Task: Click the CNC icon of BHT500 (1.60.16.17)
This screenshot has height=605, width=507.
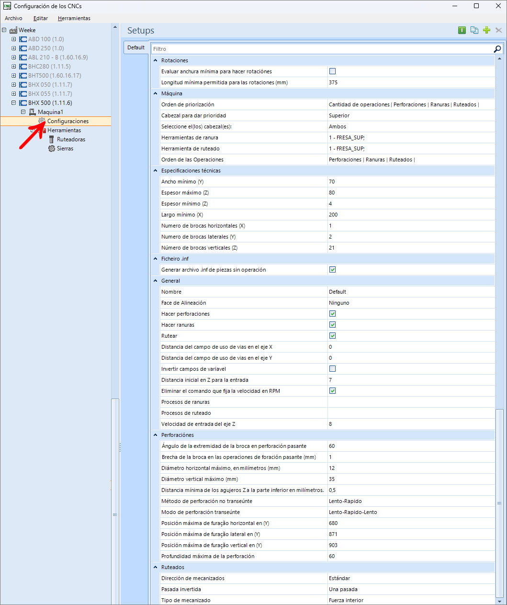Action: pyautogui.click(x=23, y=76)
